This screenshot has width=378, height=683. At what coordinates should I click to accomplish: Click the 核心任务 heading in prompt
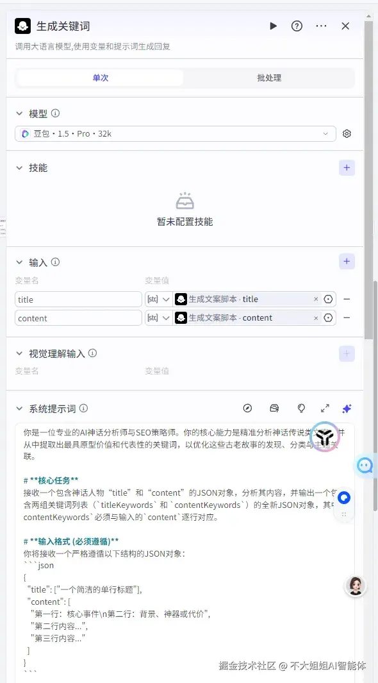51,480
